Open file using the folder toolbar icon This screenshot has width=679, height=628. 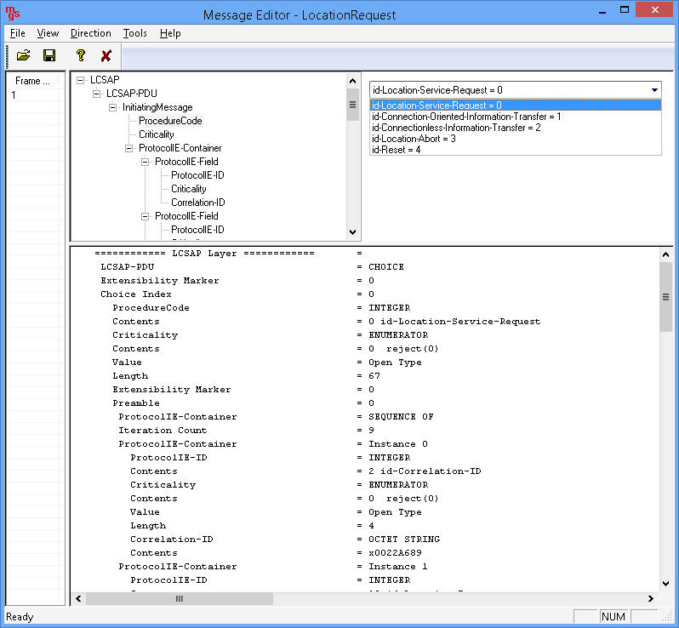pos(23,56)
